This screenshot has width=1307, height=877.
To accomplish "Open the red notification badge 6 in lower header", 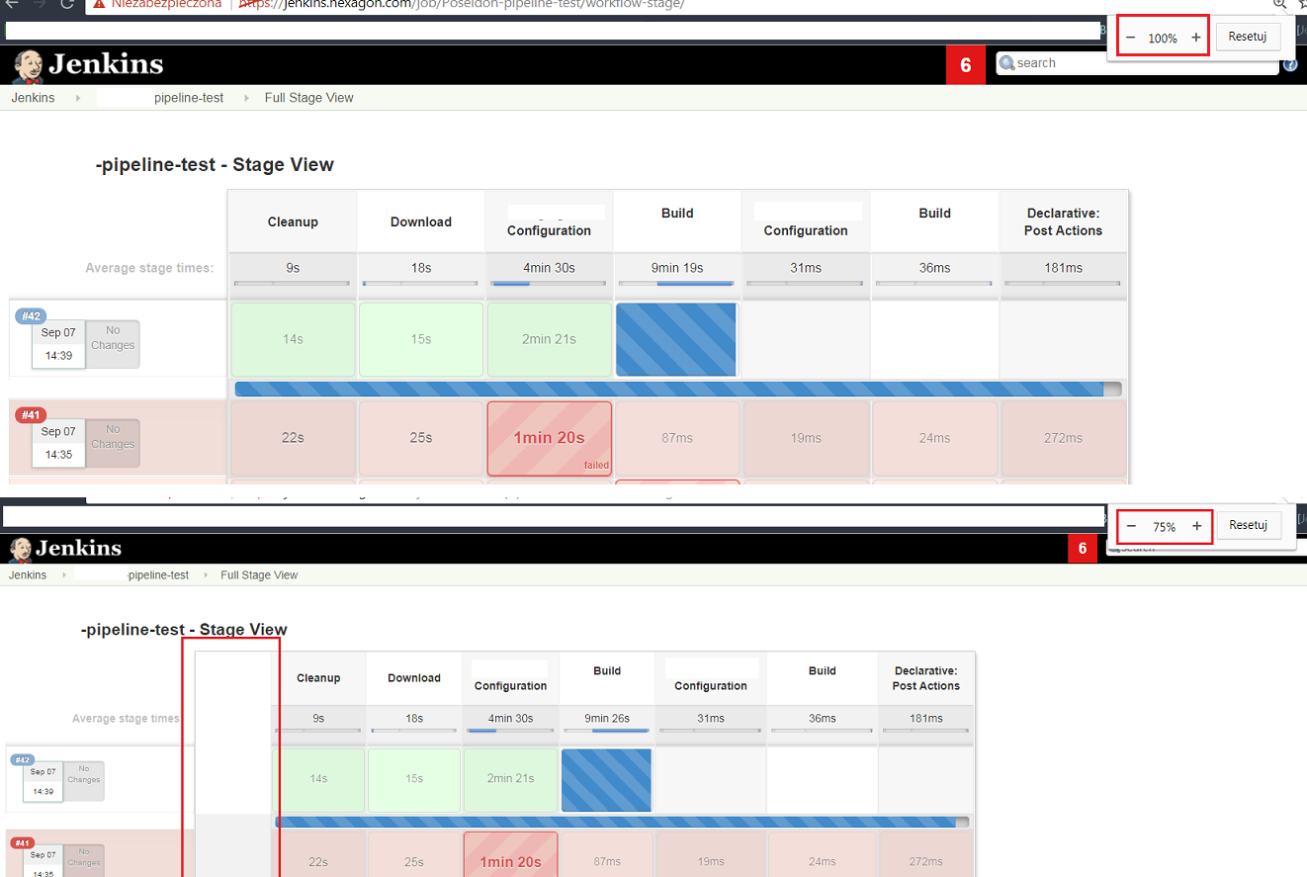I will tap(1083, 549).
